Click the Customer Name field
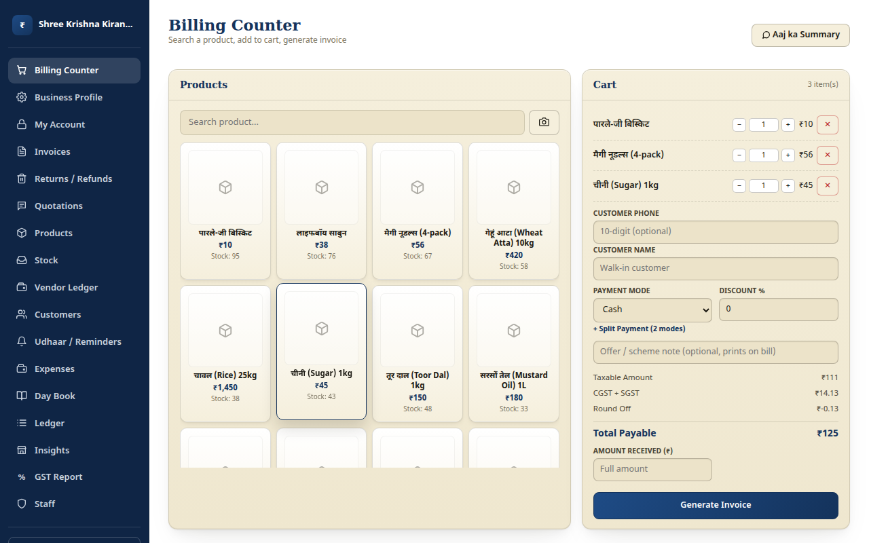 click(716, 268)
